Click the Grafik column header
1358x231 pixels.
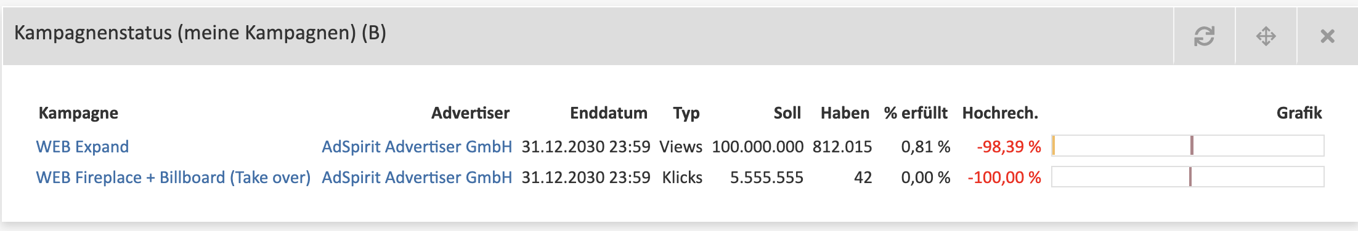1299,113
